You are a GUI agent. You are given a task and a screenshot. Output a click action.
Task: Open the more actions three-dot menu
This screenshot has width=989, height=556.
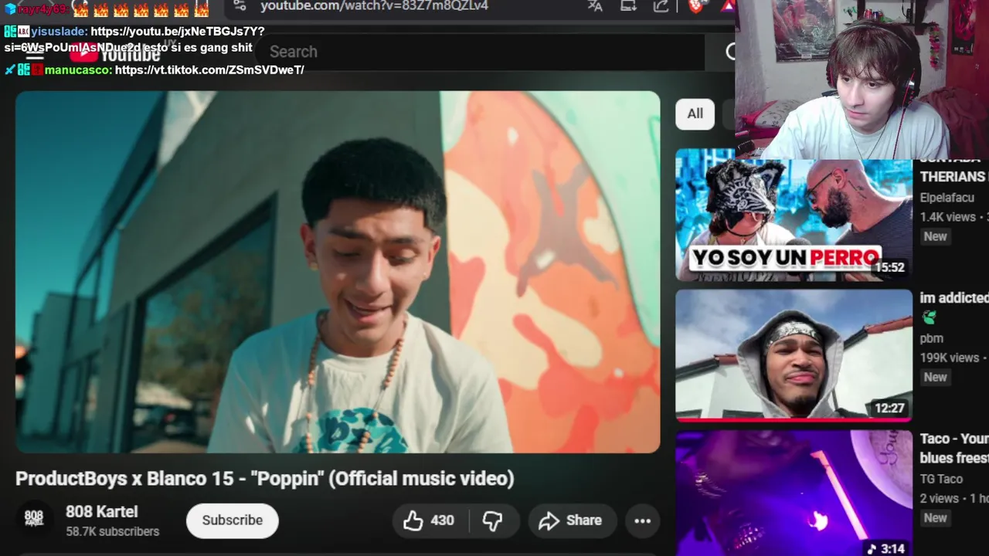pyautogui.click(x=642, y=520)
